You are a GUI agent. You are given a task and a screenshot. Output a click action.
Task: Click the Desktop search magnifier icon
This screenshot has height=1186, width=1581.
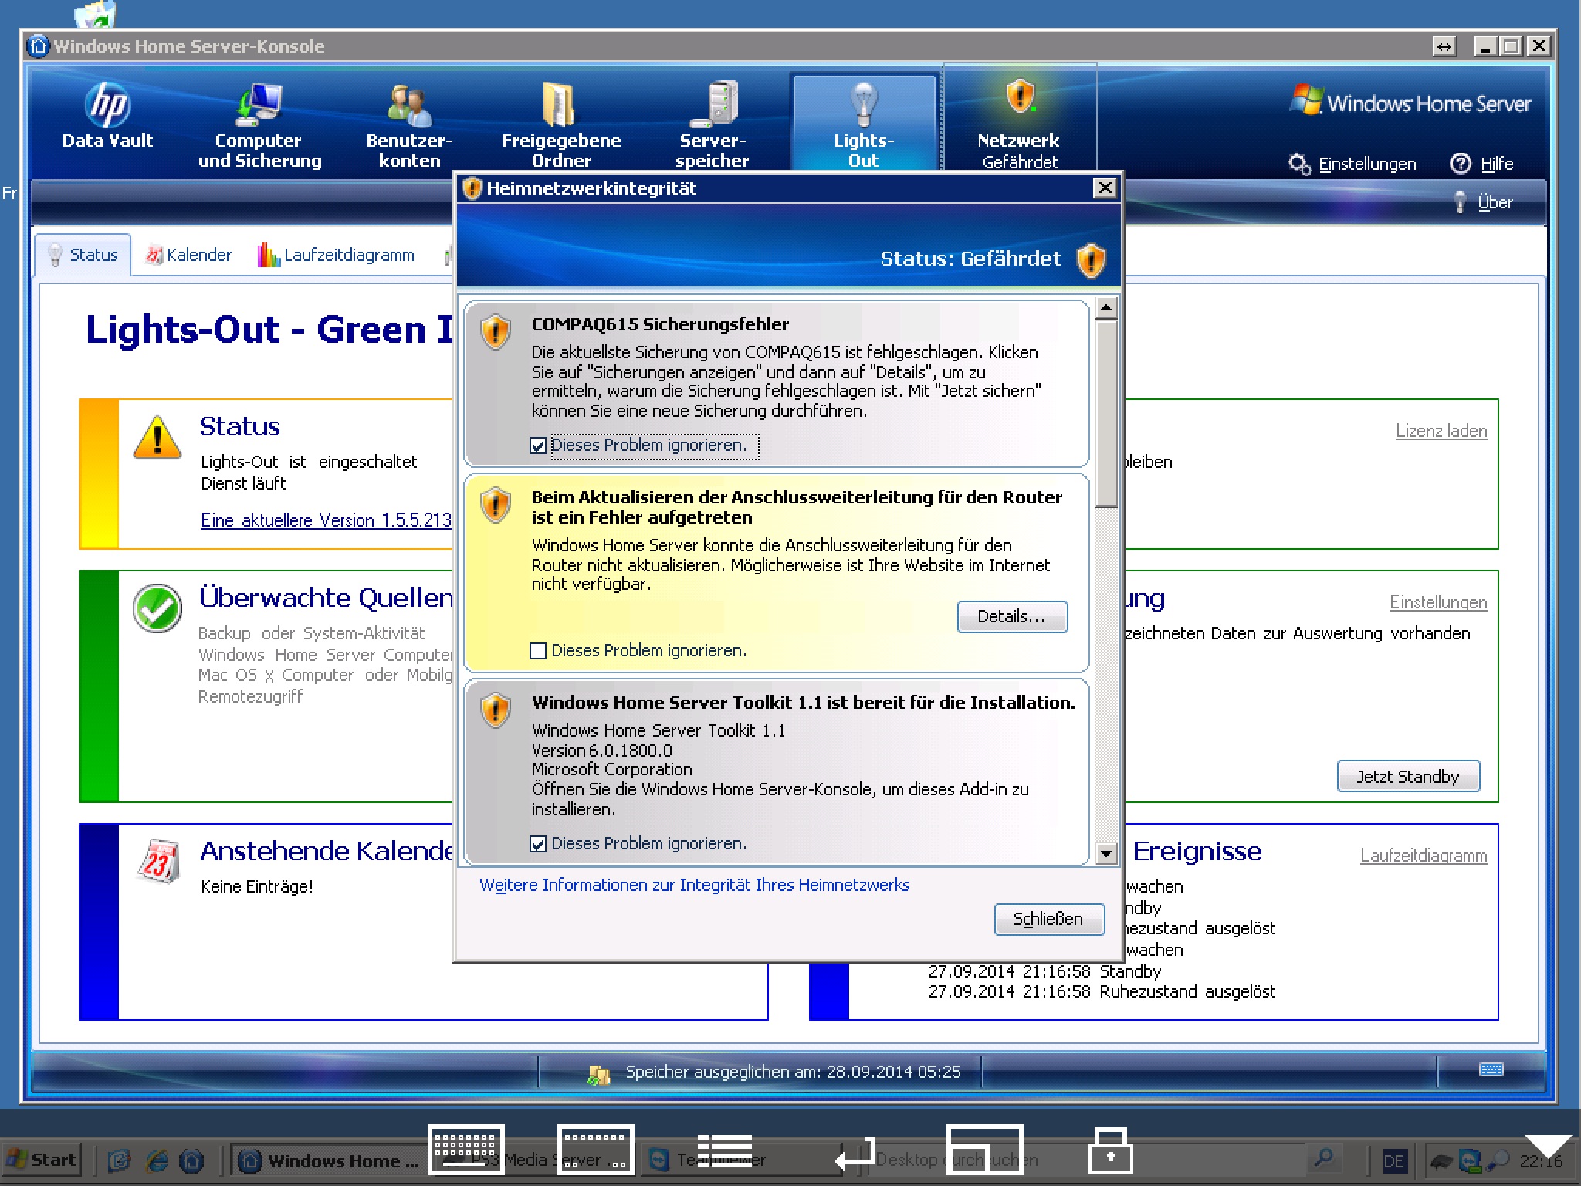pos(1324,1158)
